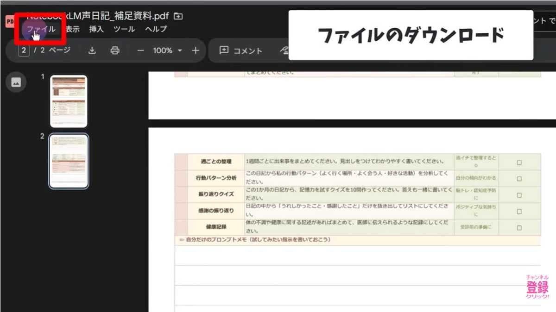The height and width of the screenshot is (312, 556).
Task: Toggle the thumbnail panel image icon
Action: pos(16,82)
